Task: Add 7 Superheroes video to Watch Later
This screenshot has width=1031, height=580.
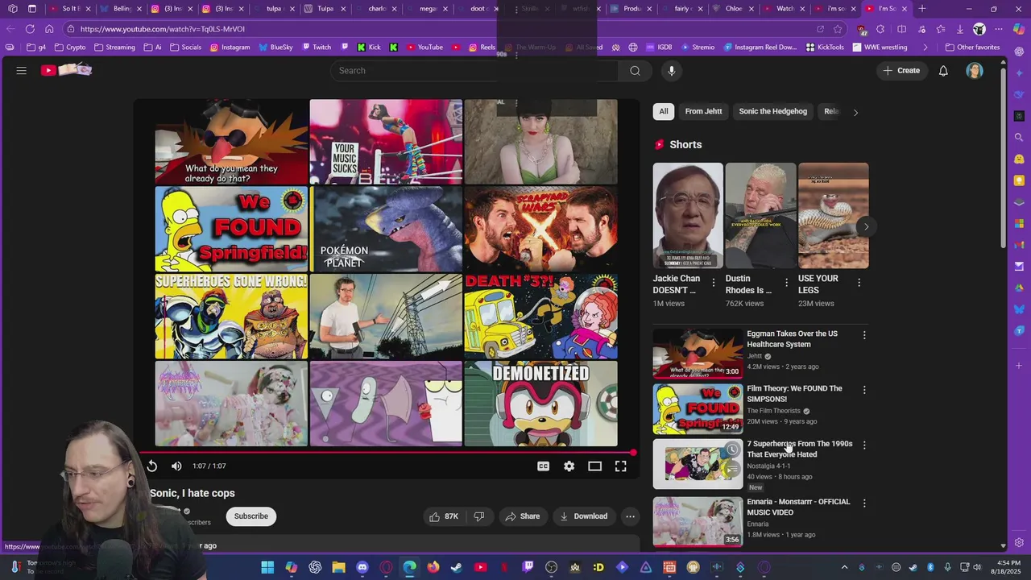Action: point(731,449)
